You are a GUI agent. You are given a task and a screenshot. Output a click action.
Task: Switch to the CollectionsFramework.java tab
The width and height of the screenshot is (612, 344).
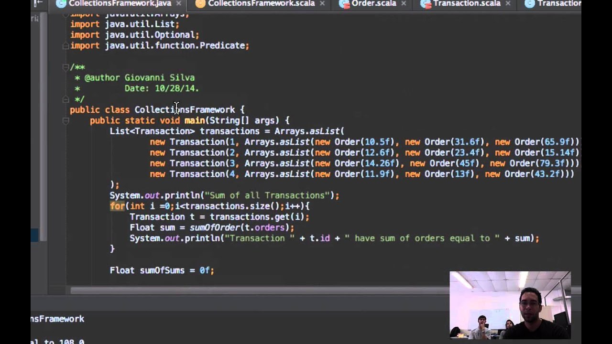[x=120, y=3]
